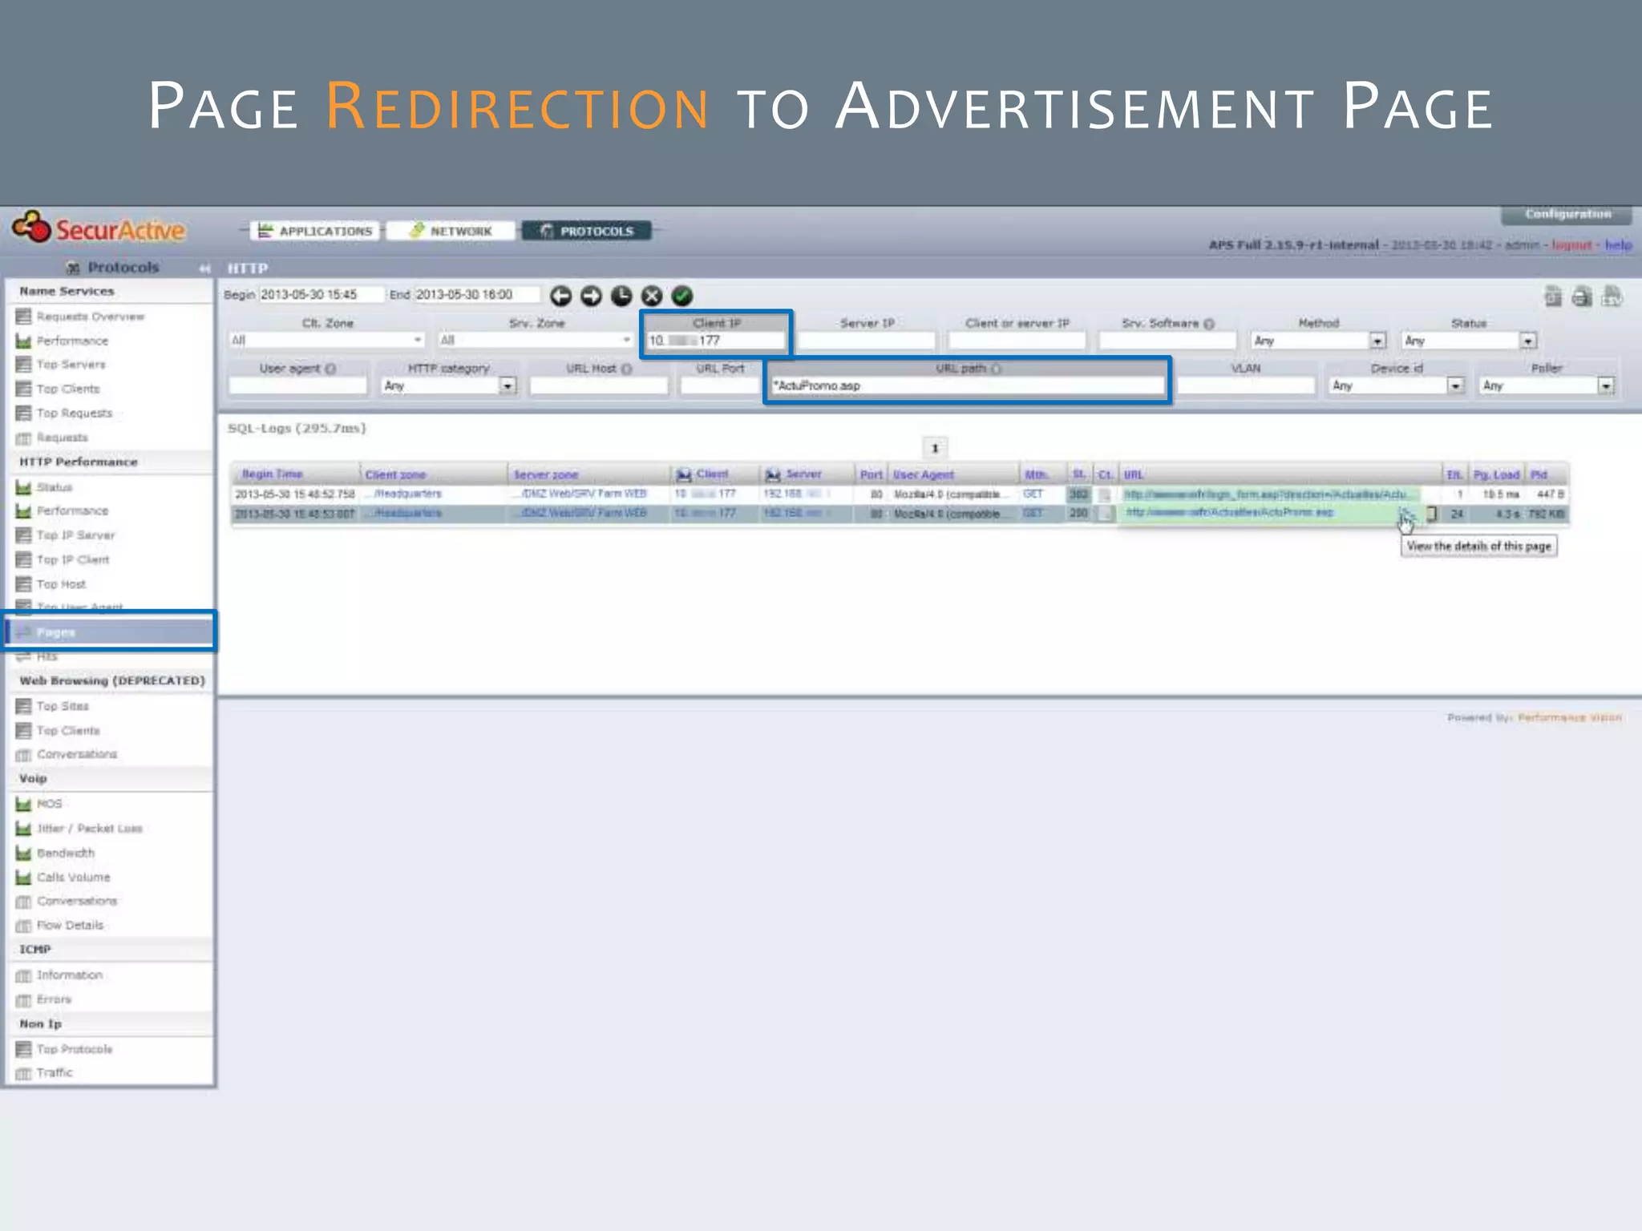Open the Srv. Zone dropdown
The image size is (1642, 1231).
point(536,341)
